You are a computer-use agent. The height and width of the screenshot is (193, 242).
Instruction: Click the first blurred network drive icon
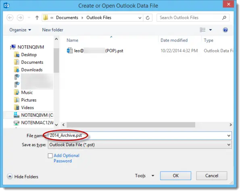[17, 77]
